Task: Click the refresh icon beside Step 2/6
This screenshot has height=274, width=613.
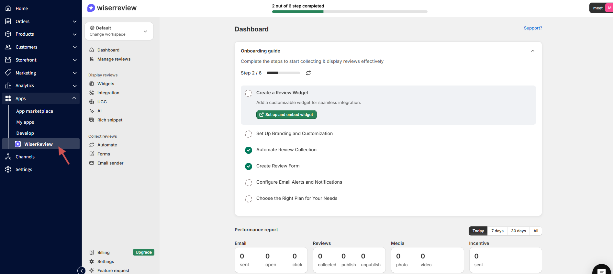Action: 308,73
